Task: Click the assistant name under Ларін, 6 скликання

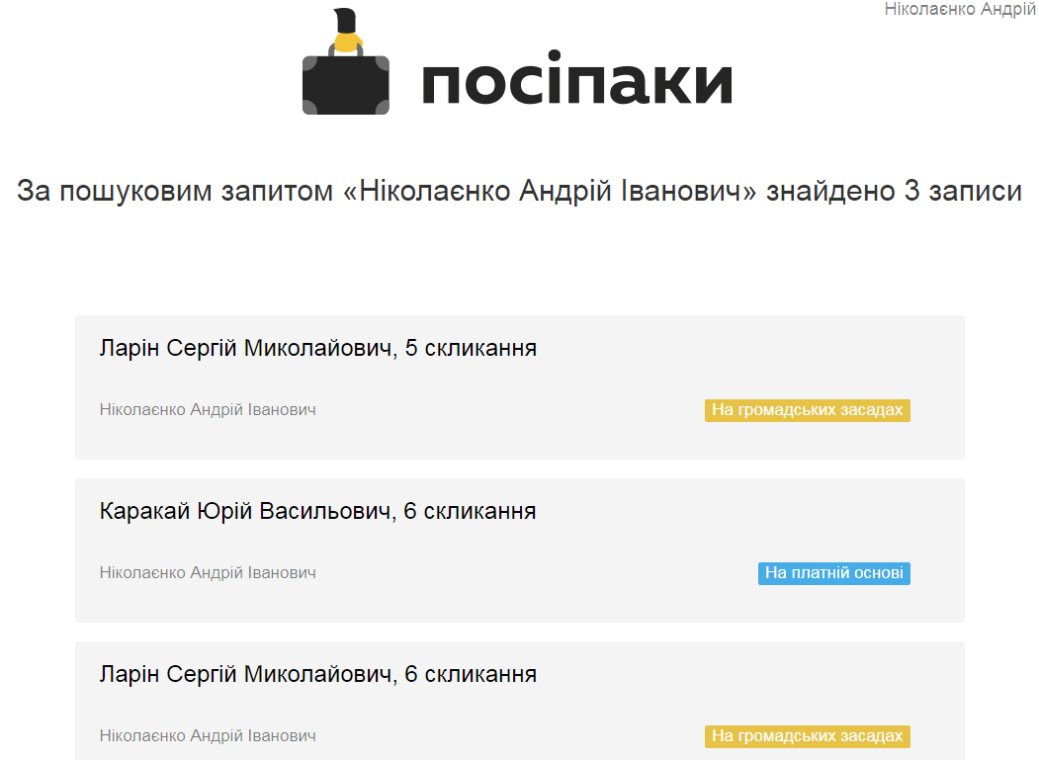Action: tap(208, 735)
